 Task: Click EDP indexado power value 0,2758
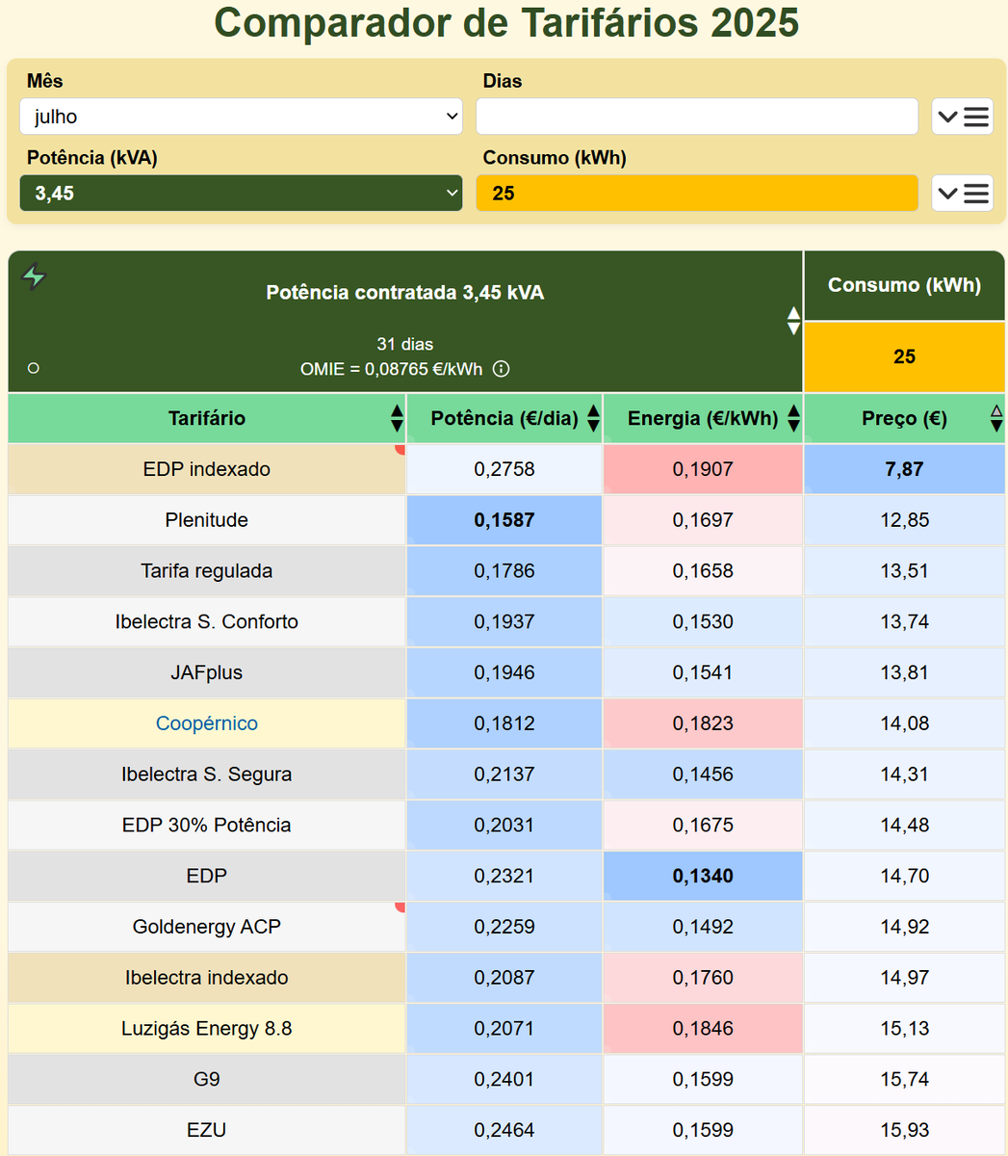pyautogui.click(x=504, y=469)
